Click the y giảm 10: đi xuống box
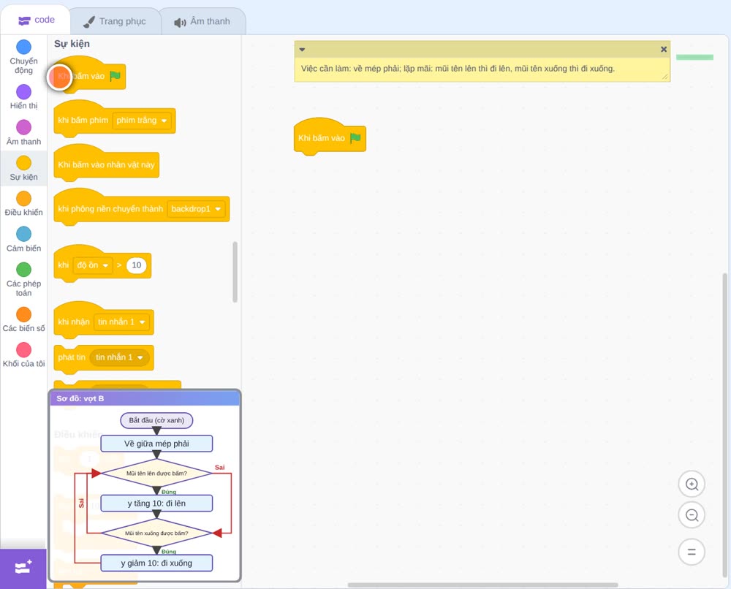Screen dimensions: 731x589 tap(156, 563)
